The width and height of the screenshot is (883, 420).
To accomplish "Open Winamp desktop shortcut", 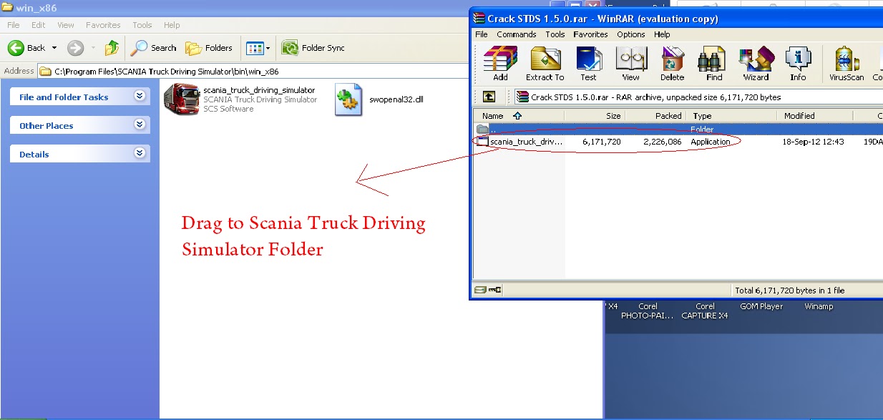I will 819,306.
